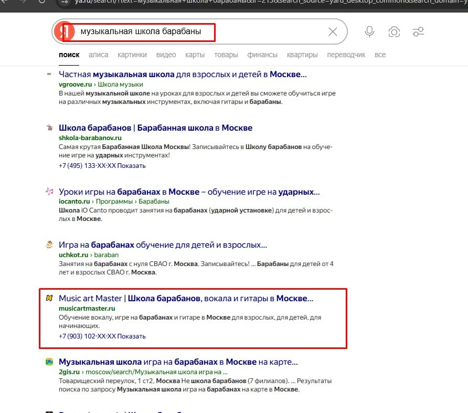Open image search with camera icon
This screenshot has width=468, height=413.
click(x=394, y=31)
